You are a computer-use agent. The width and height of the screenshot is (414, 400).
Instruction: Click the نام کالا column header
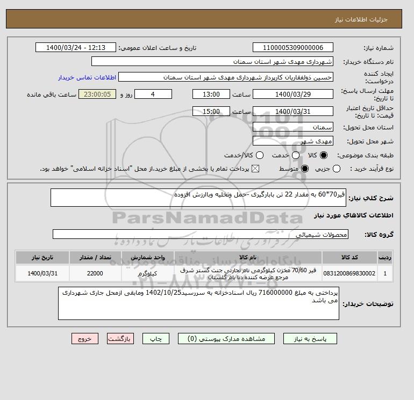[248, 257]
